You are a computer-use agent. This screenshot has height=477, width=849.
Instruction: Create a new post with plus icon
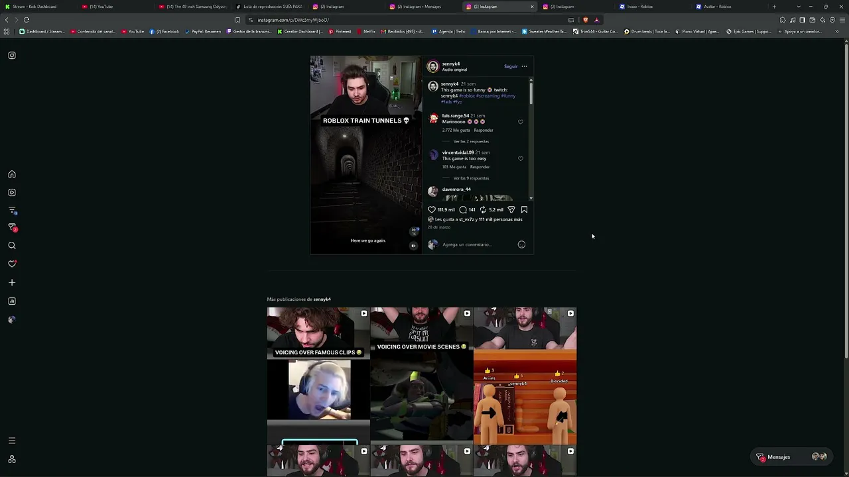12,283
